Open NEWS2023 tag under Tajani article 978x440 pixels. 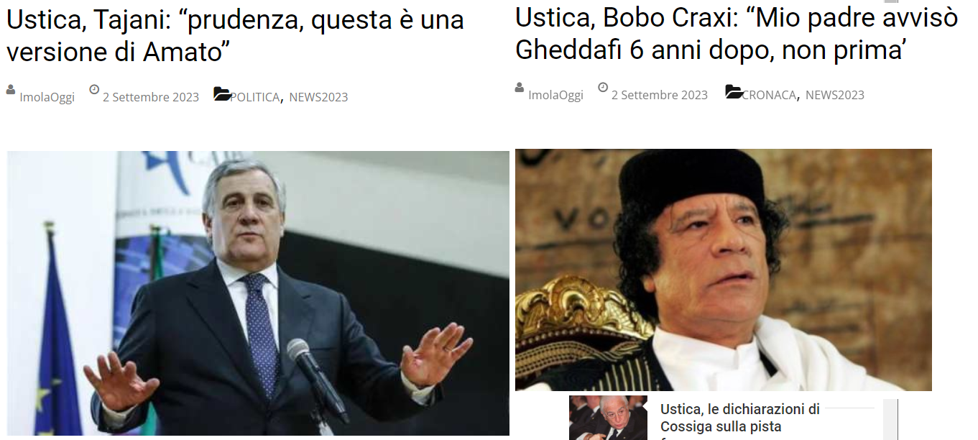(318, 97)
